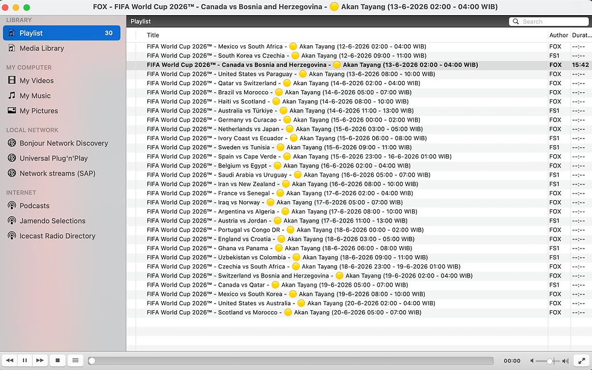
Task: Select the Switzerland vs Bosnia and Herzegovina row
Action: pos(359,276)
